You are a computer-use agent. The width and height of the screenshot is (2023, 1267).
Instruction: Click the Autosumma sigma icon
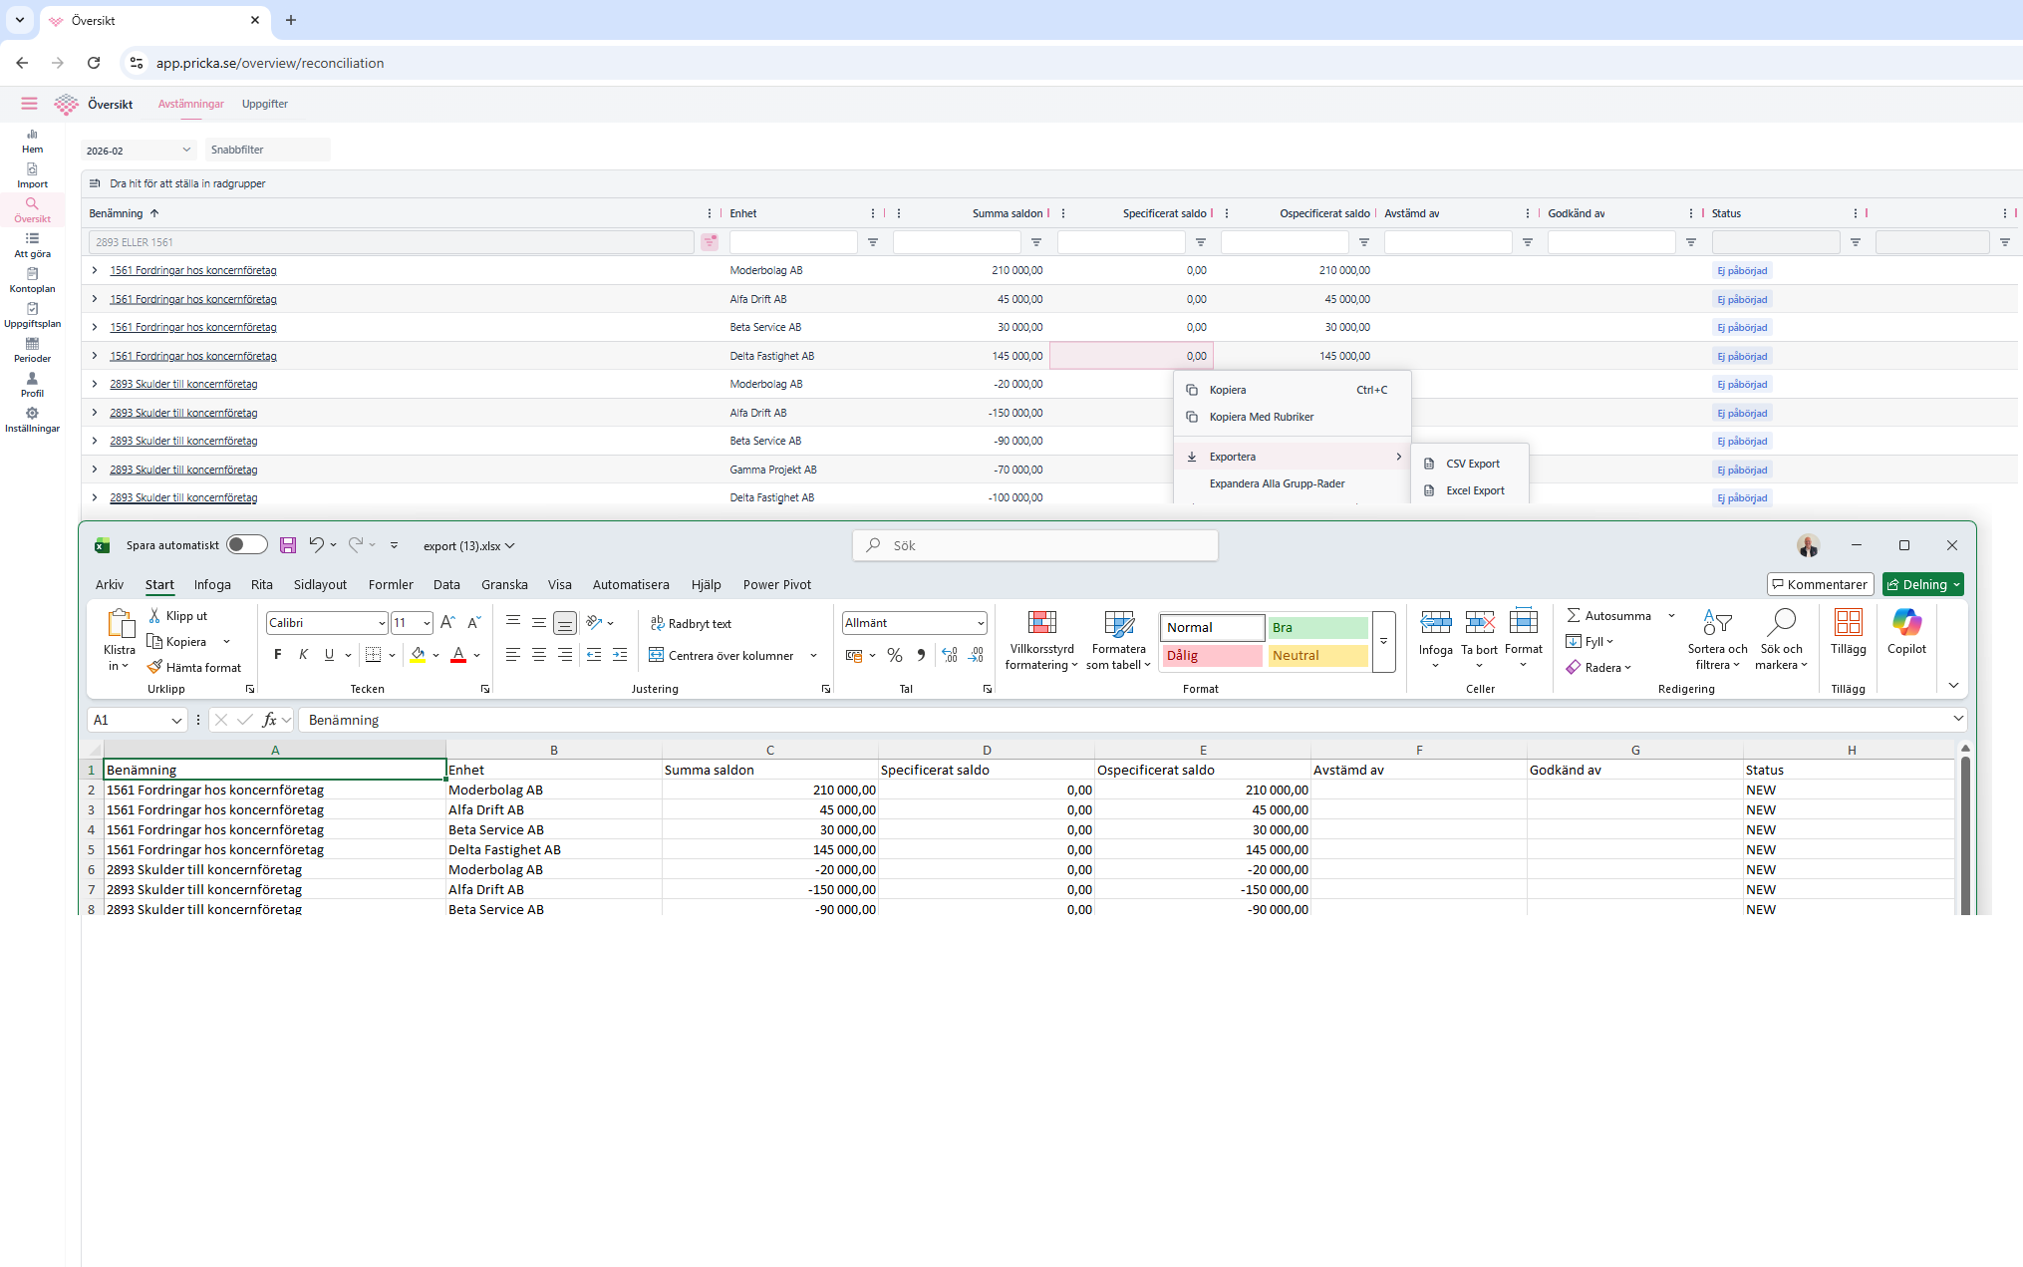click(x=1574, y=615)
